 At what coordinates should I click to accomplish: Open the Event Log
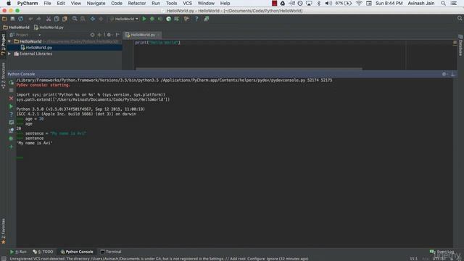442,252
